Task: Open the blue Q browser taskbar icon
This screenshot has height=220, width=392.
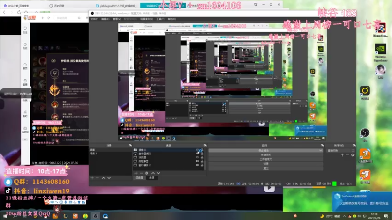Action: point(105,216)
